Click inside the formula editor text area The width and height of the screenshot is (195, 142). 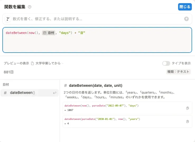pos(97,40)
